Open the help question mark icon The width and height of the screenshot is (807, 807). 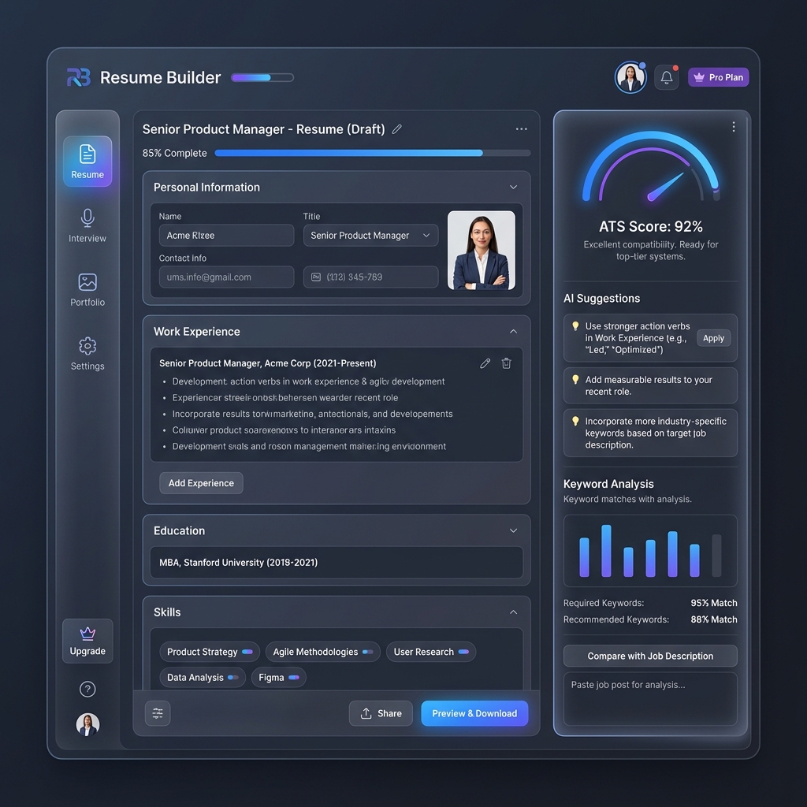(x=87, y=689)
